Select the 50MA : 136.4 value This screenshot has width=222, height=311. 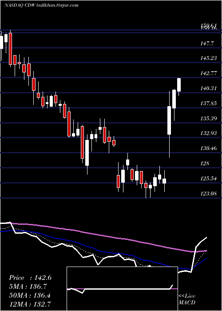30,295
